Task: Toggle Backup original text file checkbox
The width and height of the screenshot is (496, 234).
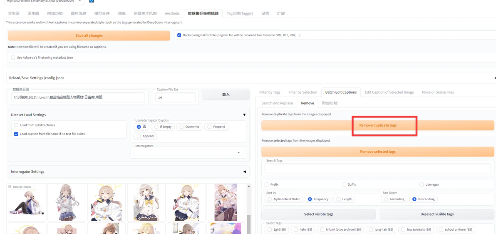Action: (x=179, y=35)
